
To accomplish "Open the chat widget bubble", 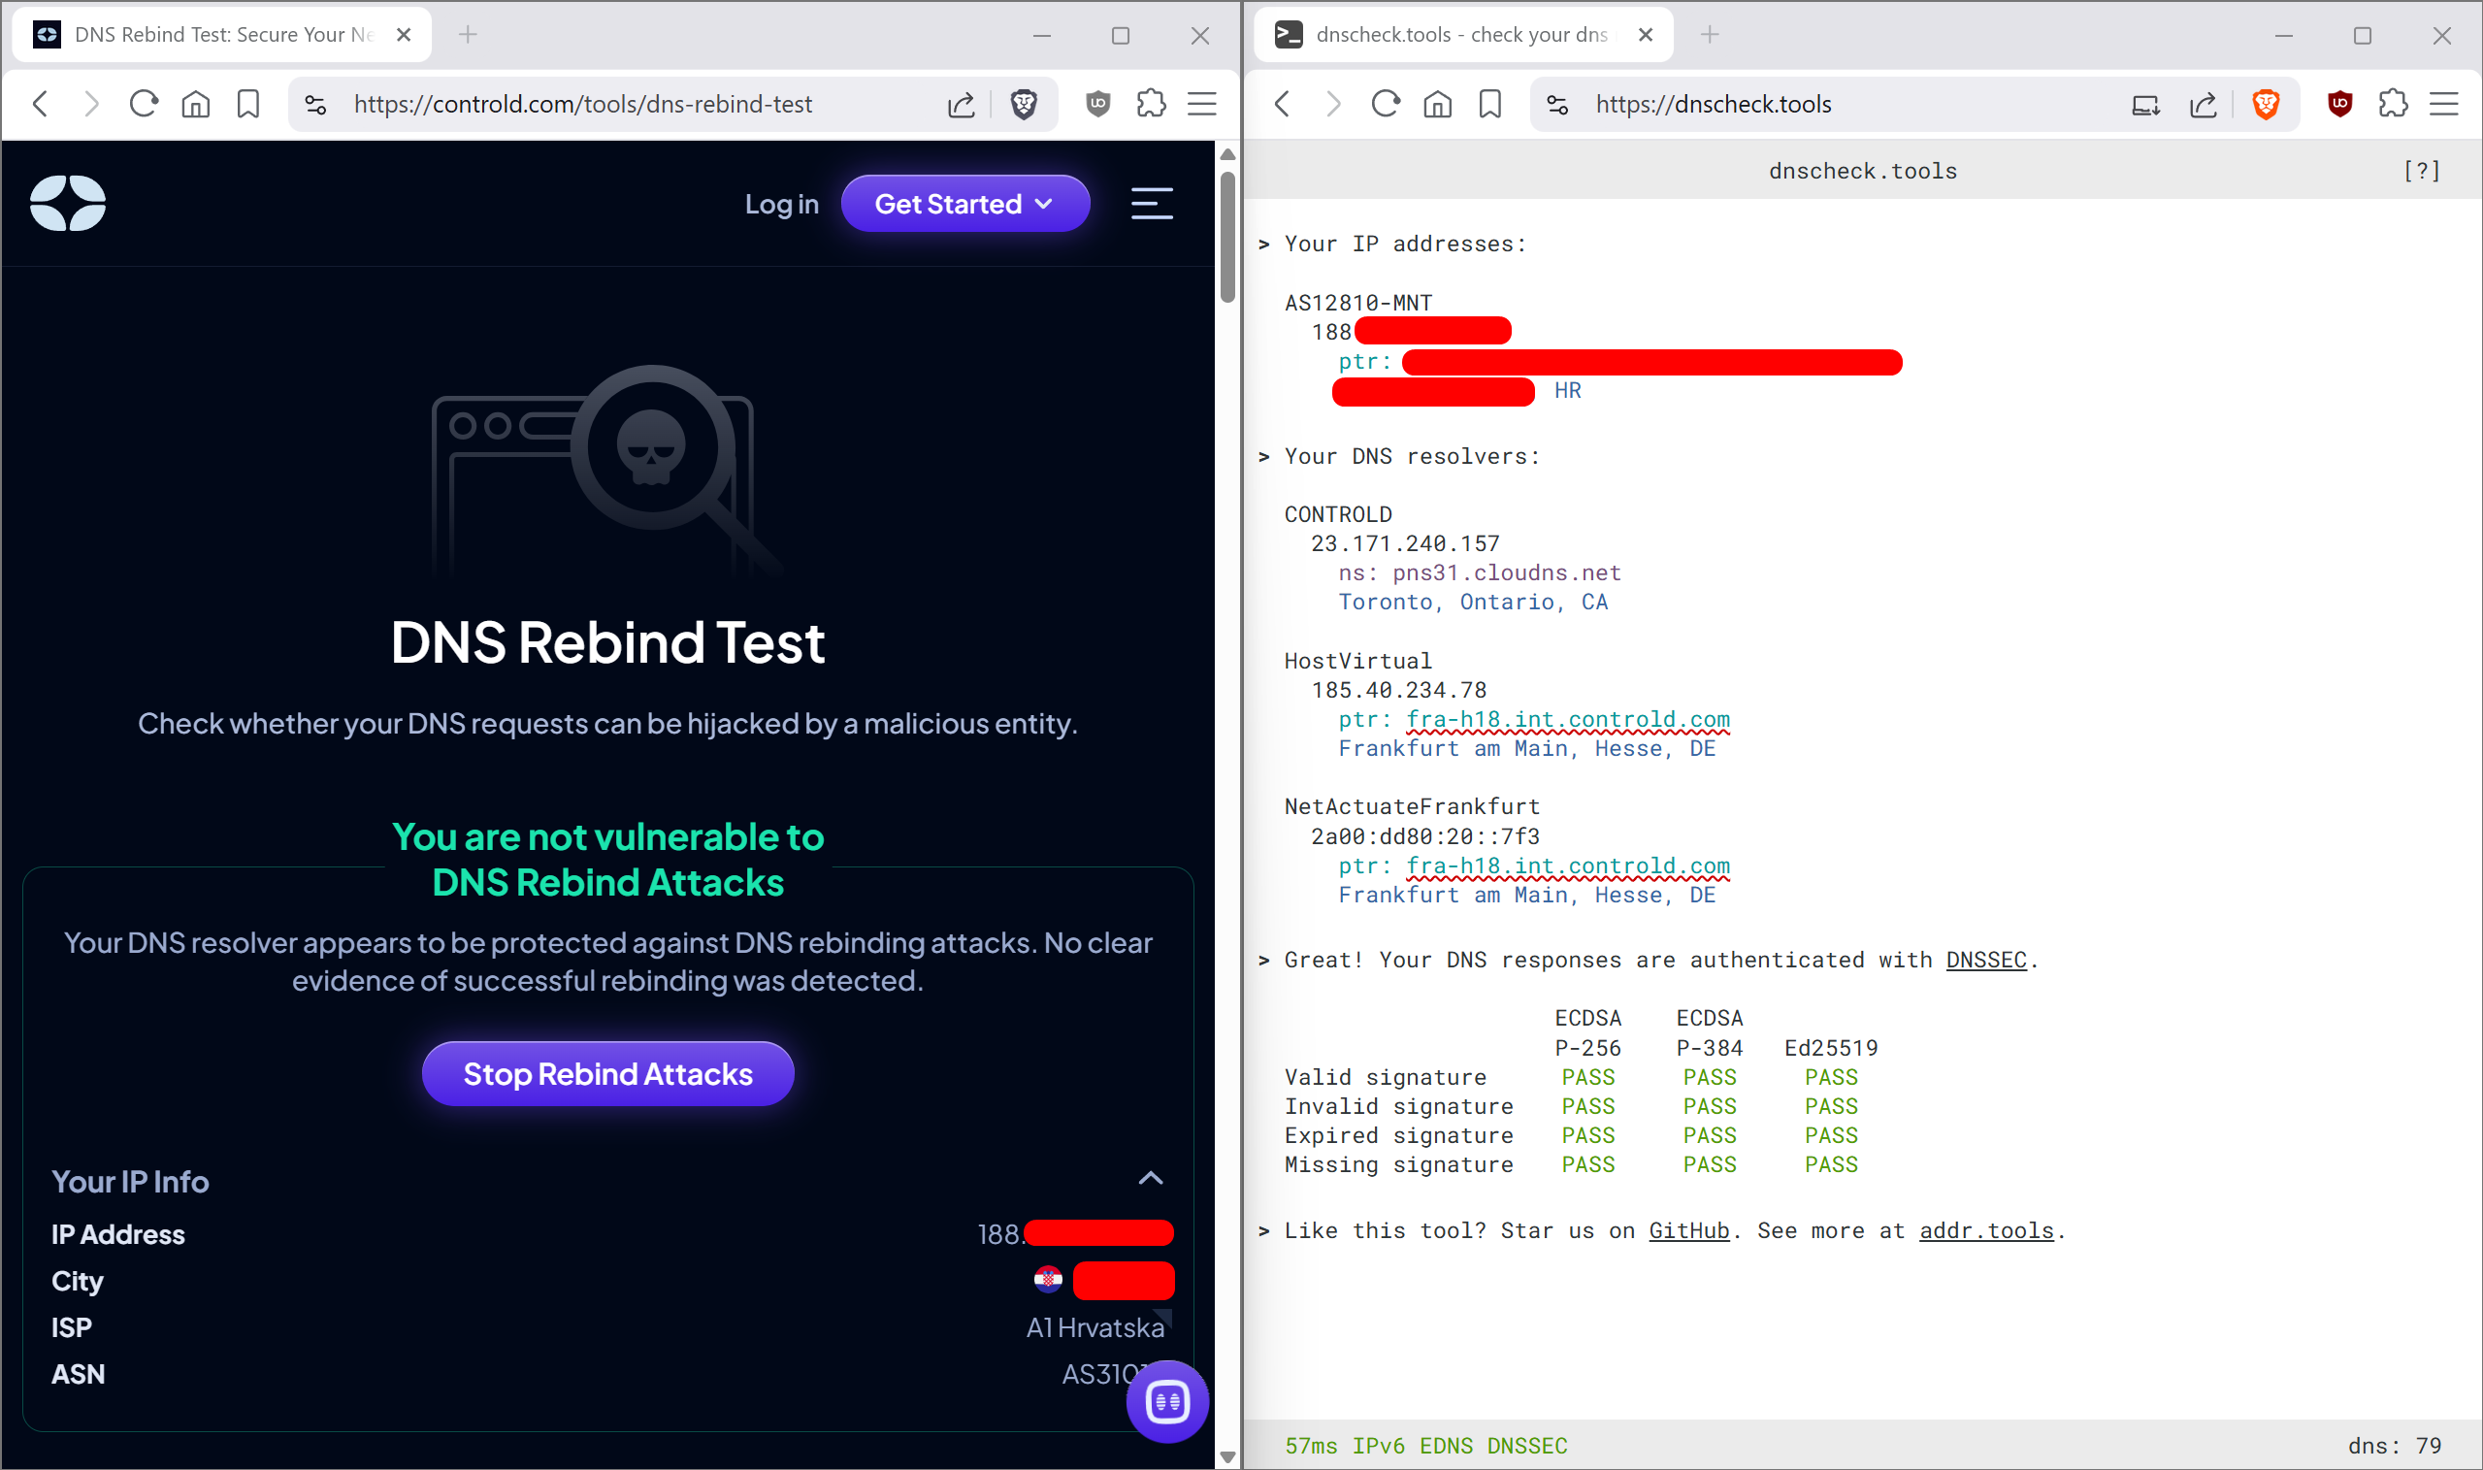I will click(1166, 1402).
